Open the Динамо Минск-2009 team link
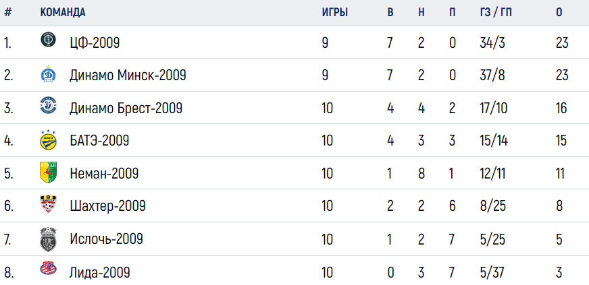The image size is (589, 285). (128, 75)
